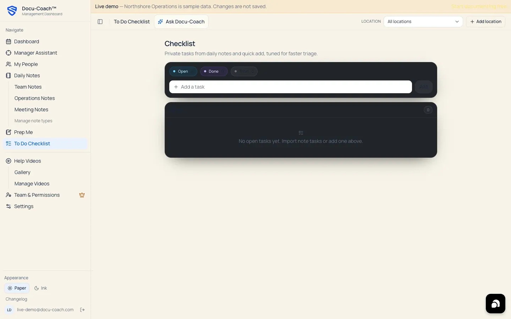Click the Add location button
The width and height of the screenshot is (511, 319).
[x=485, y=22]
